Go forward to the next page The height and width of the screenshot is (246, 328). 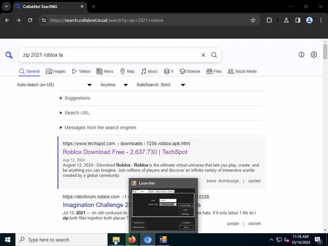18,20
